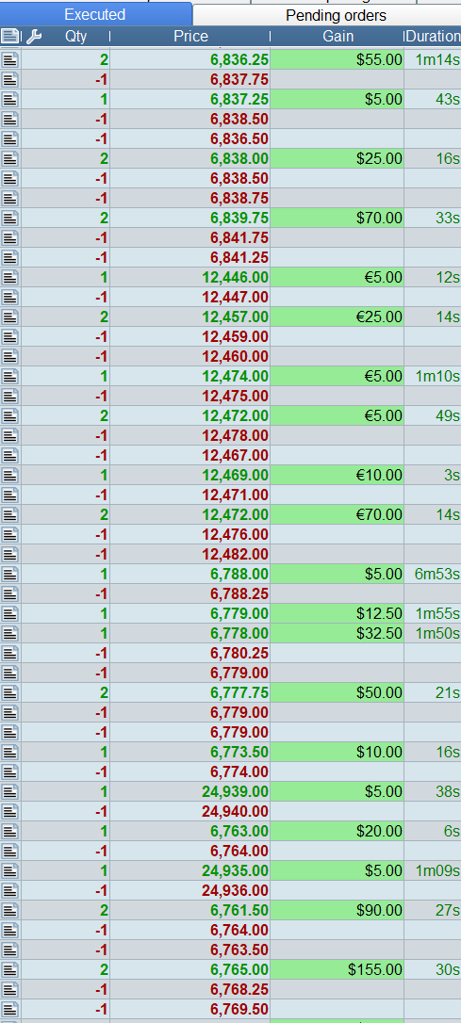Screen dimensions: 461x1023
Task: Open details icon for the 12,457.00 order
Action: tap(9, 317)
